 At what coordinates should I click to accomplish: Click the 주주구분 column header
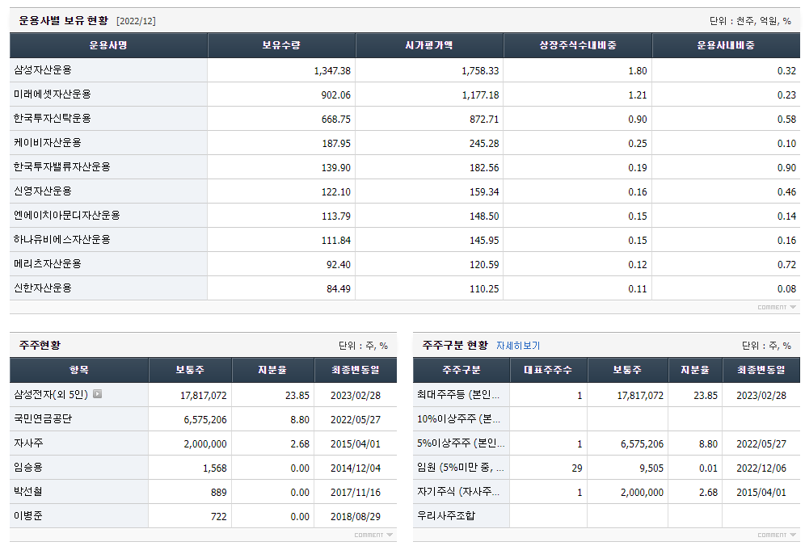(462, 370)
